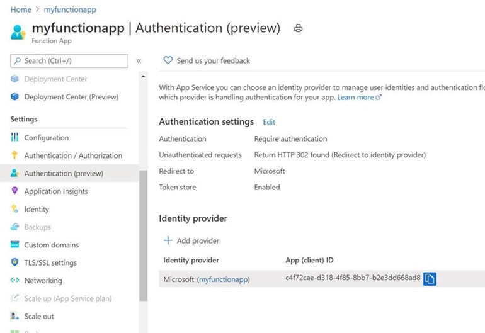
Task: Click the Identity key icon
Action: click(x=14, y=209)
